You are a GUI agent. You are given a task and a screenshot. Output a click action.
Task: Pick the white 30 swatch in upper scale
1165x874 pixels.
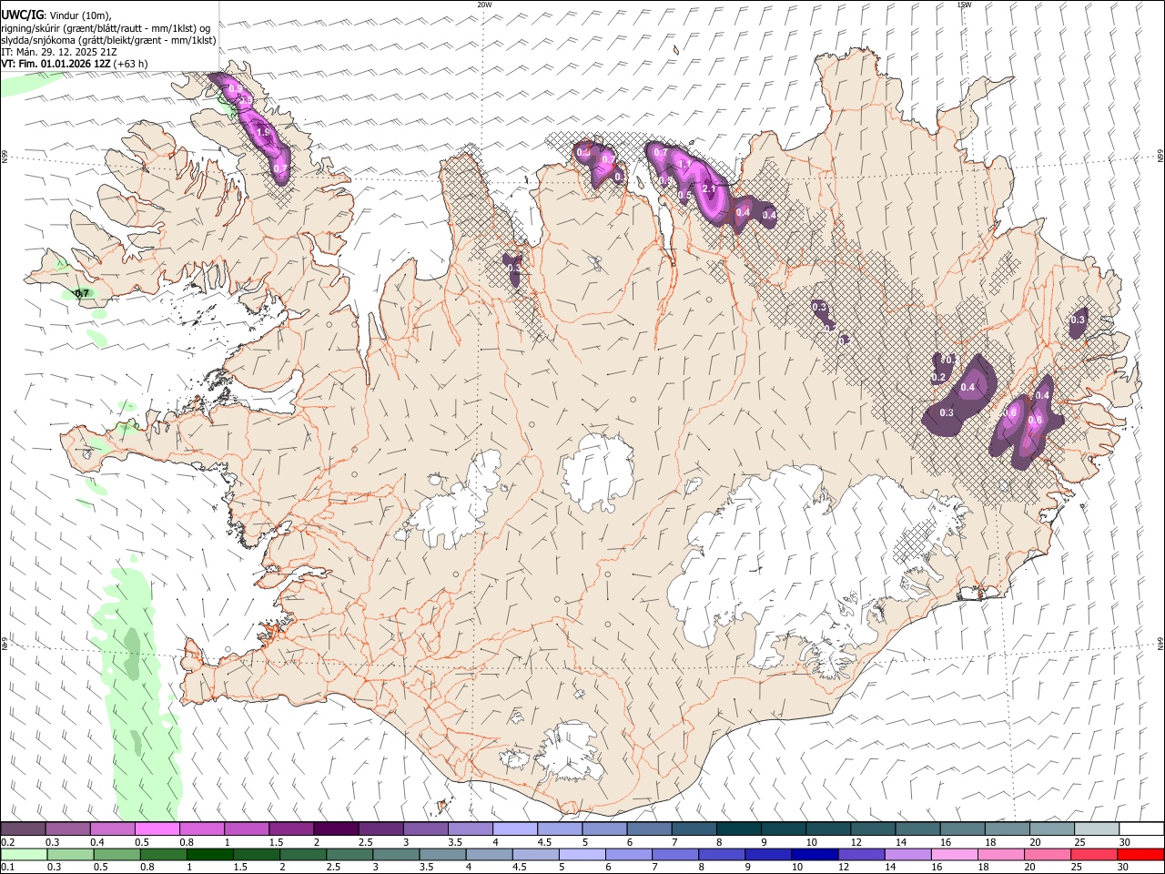(x=1141, y=829)
